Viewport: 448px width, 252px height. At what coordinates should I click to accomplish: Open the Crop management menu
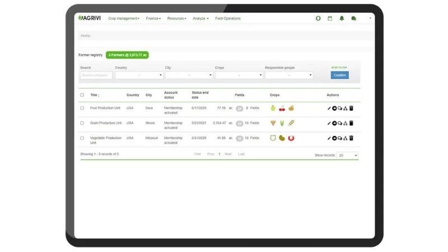[124, 18]
